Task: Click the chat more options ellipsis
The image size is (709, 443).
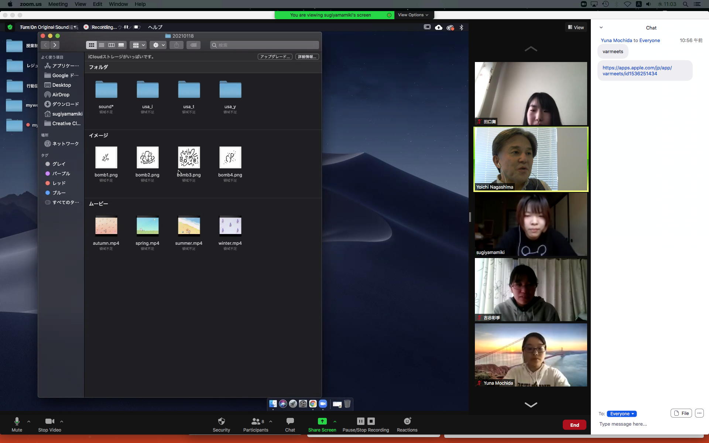Action: point(699,413)
